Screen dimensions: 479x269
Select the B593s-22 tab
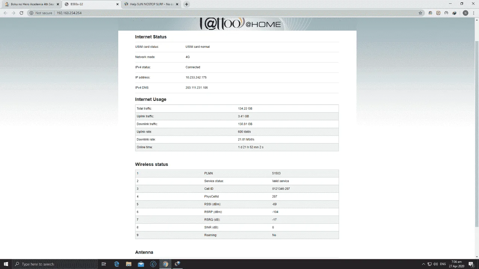[91, 4]
